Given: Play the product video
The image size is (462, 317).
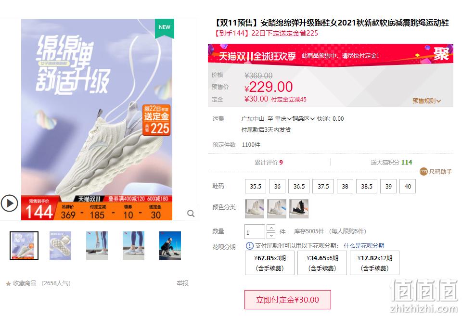Looking at the screenshot, I should point(10,203).
